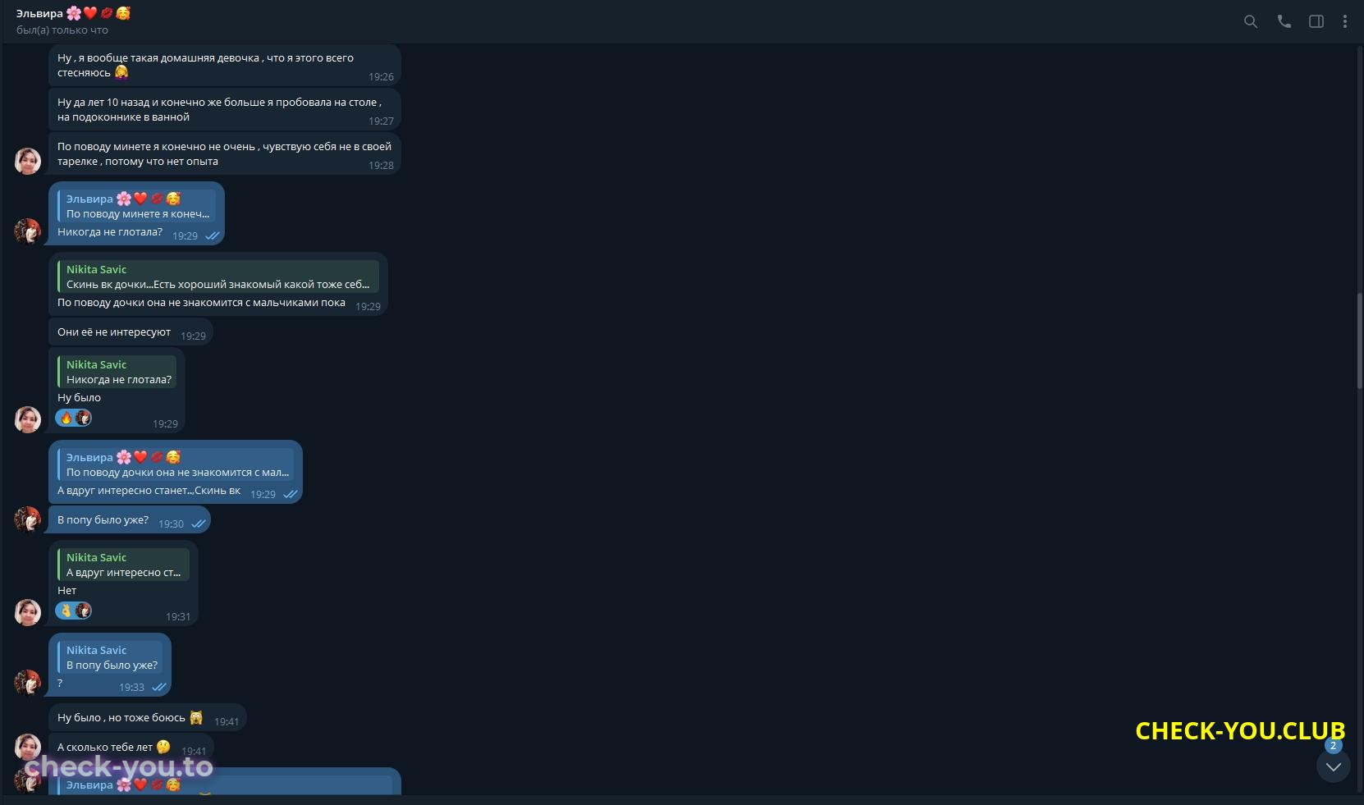Open sender avatar beside the 19:30 message

pos(28,519)
